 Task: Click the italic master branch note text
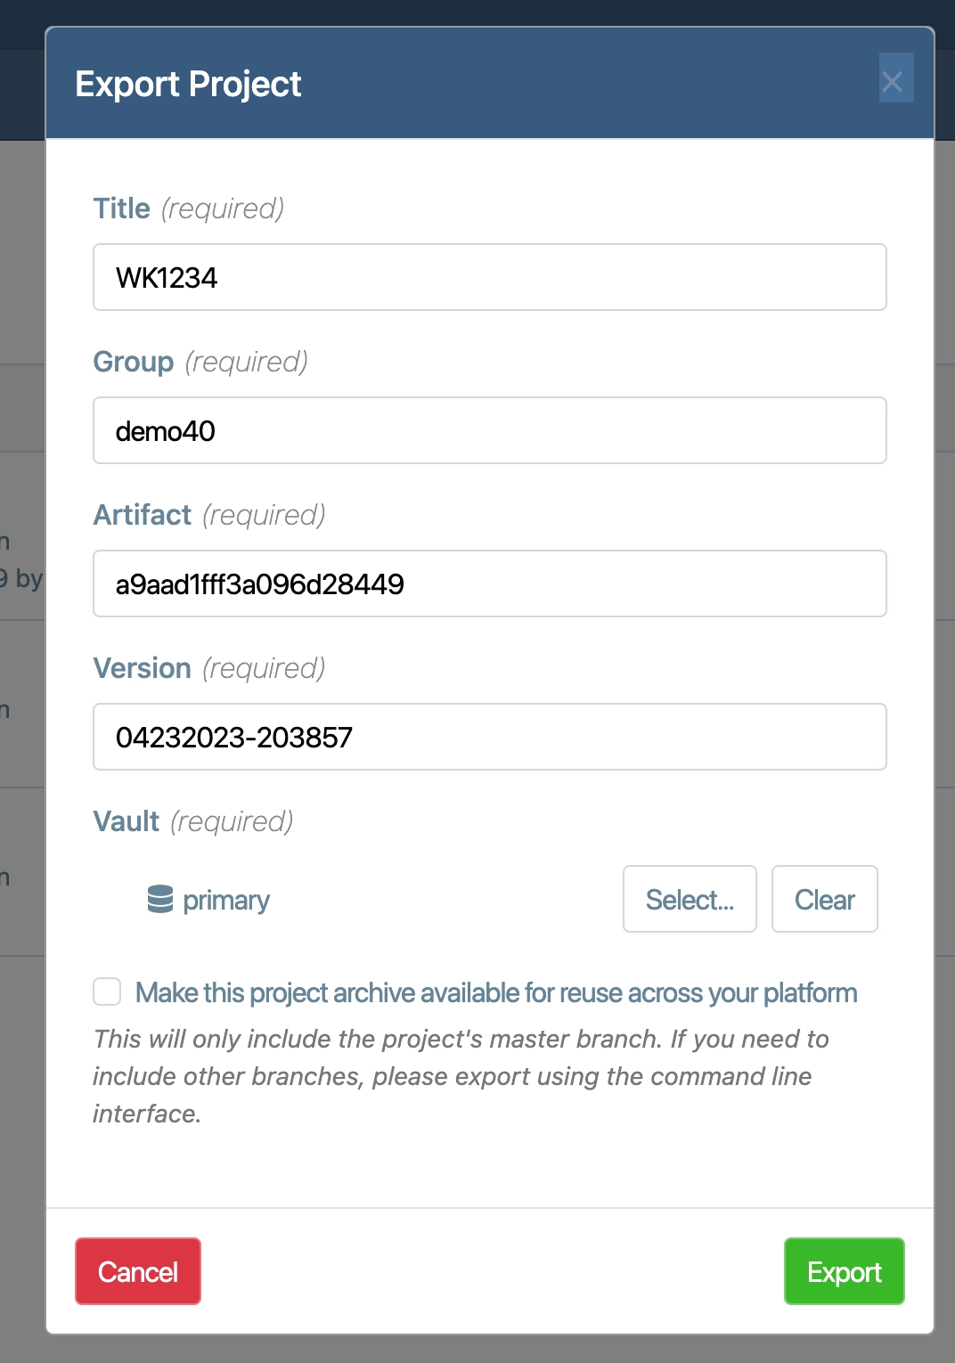click(460, 1075)
